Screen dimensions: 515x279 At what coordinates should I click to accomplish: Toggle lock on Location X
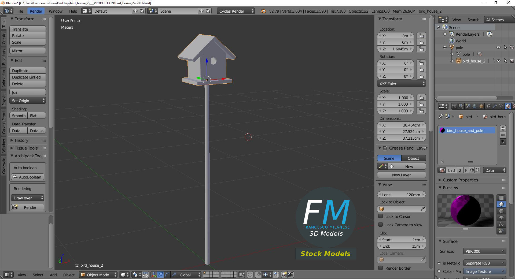[421, 36]
